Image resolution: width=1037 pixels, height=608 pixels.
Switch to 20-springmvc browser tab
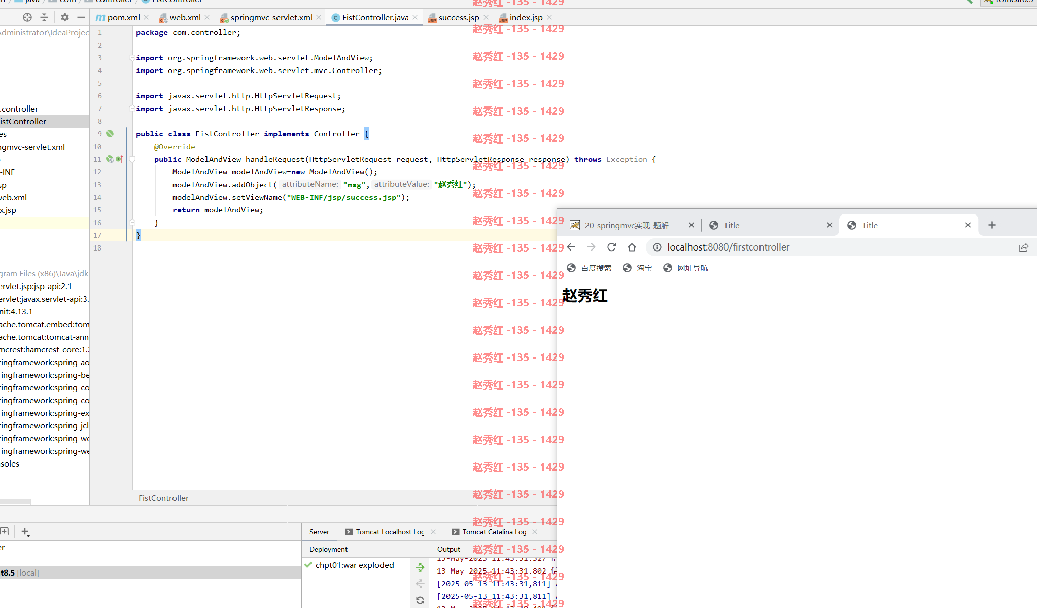click(x=627, y=225)
